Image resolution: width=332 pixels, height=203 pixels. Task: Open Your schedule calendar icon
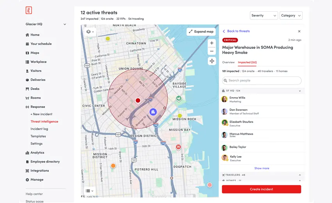pos(27,44)
